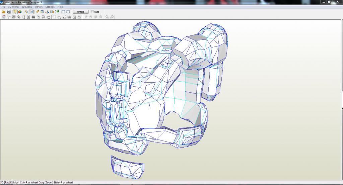Click the anchor orientation icon
This screenshot has width=343, height=185.
[x=47, y=12]
